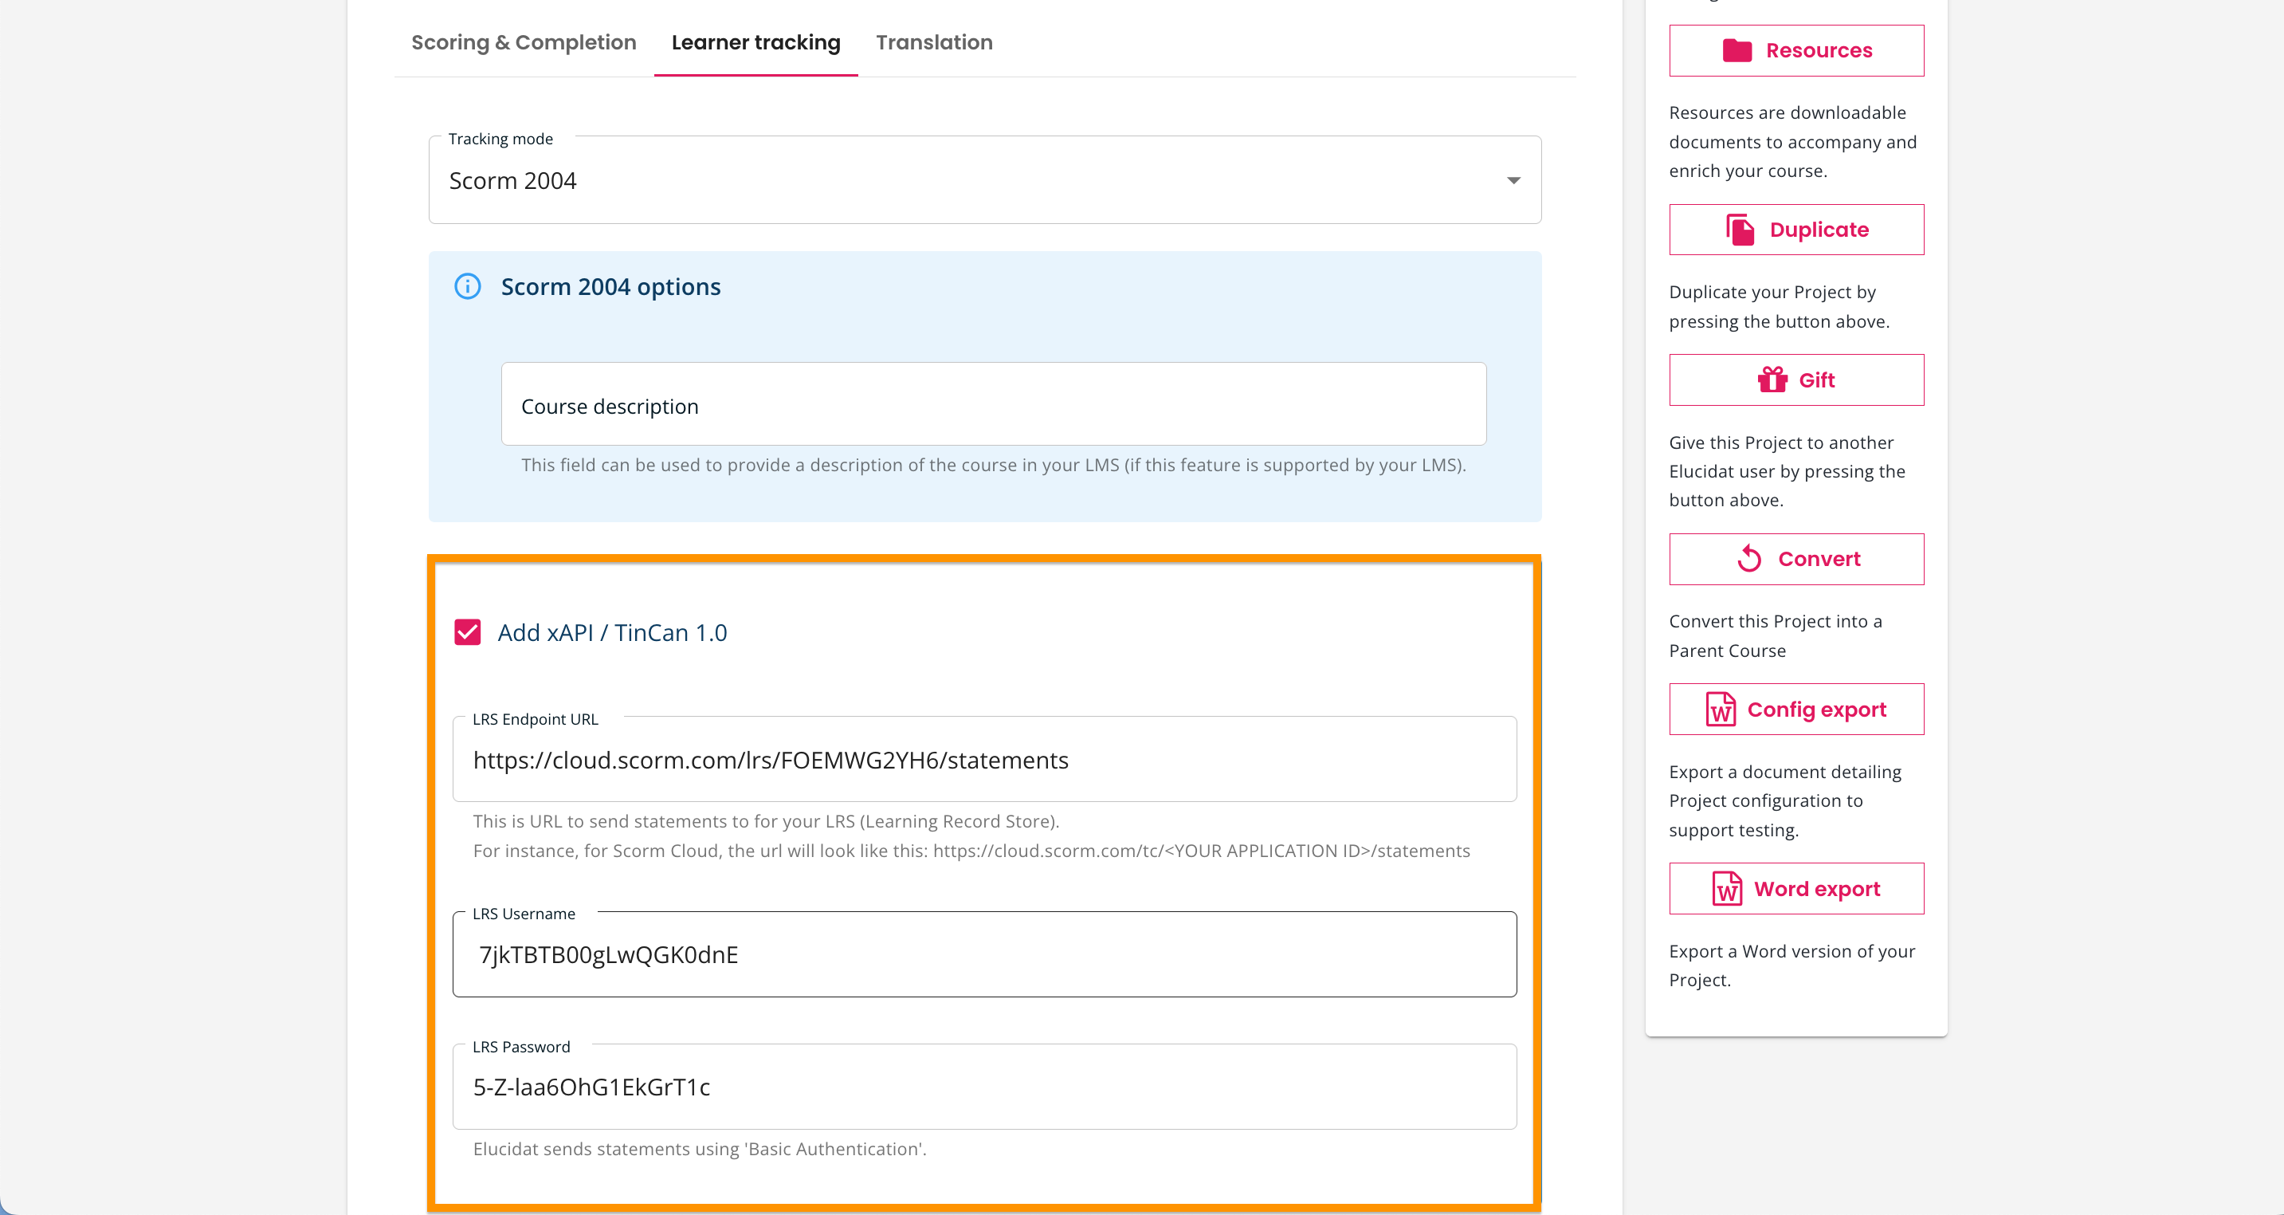Click the Scorm 2004 options info icon
2284x1215 pixels.
click(x=467, y=286)
